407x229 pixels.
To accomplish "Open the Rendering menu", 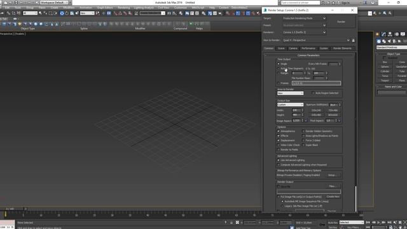I will [124, 8].
